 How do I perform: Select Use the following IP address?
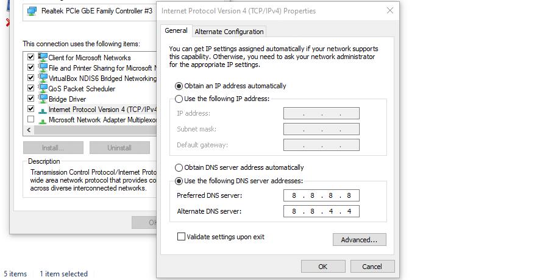click(x=179, y=99)
